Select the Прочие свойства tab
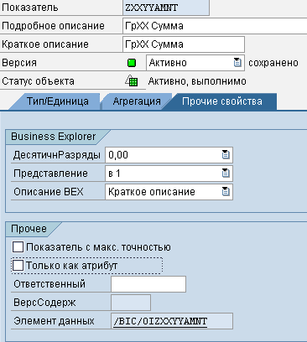This screenshot has width=307, height=342. 222,101
